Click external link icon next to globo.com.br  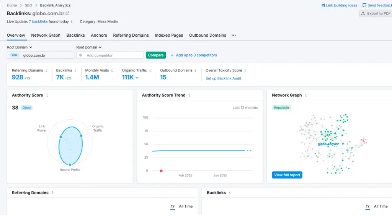[x=67, y=13]
